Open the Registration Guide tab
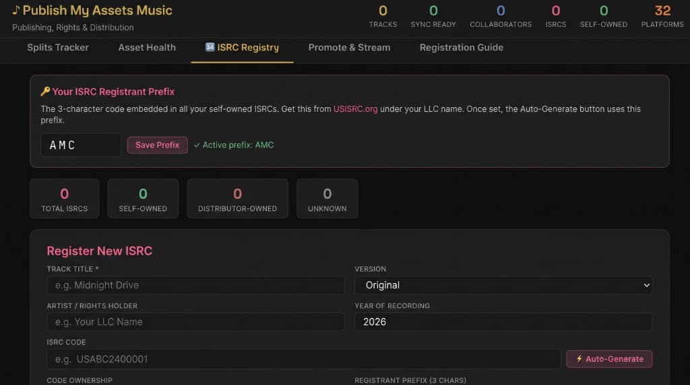The image size is (690, 385). (462, 48)
